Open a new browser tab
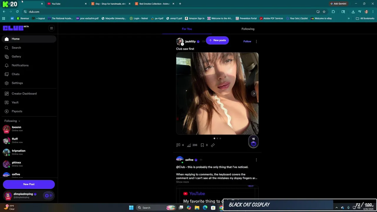Viewport: 377px width, 212px height. click(180, 4)
